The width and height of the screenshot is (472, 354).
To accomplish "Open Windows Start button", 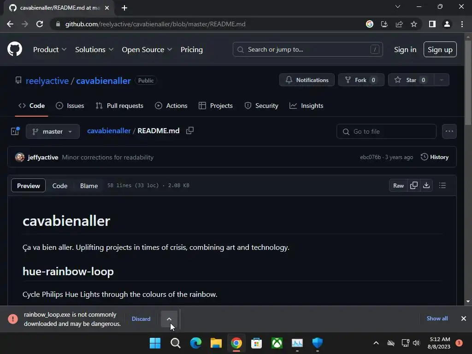I will (155, 343).
